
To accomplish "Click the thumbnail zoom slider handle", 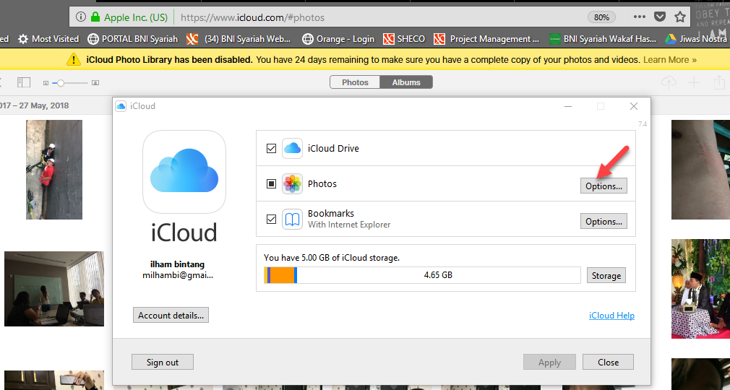I will pyautogui.click(x=61, y=83).
